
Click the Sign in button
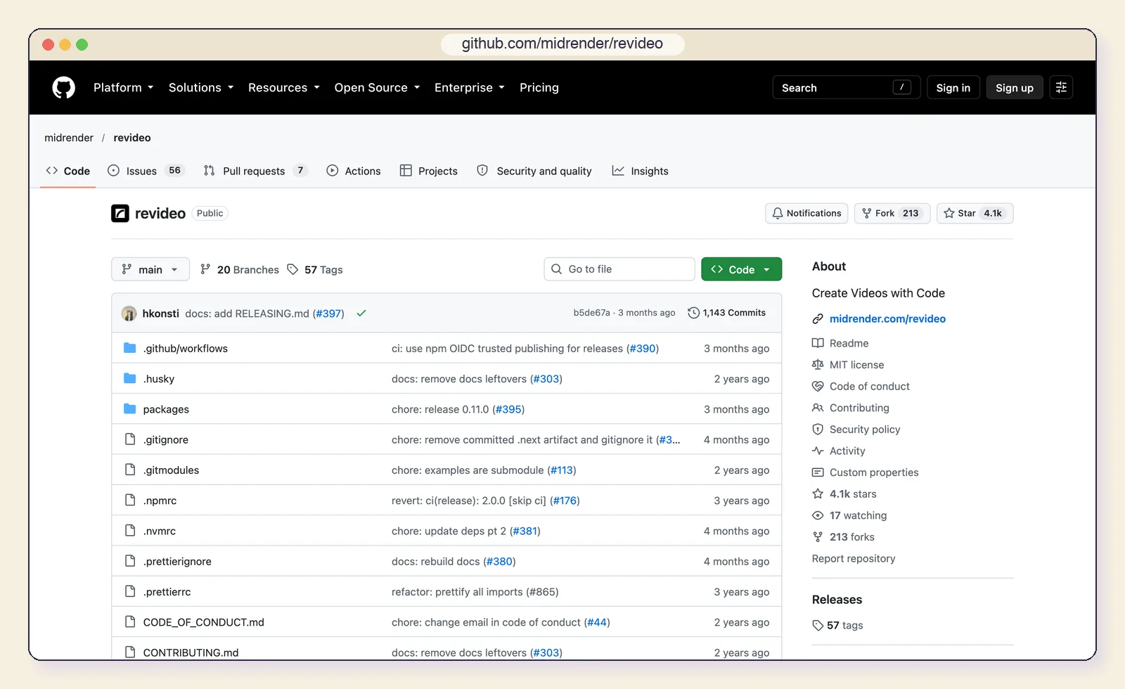click(x=953, y=88)
